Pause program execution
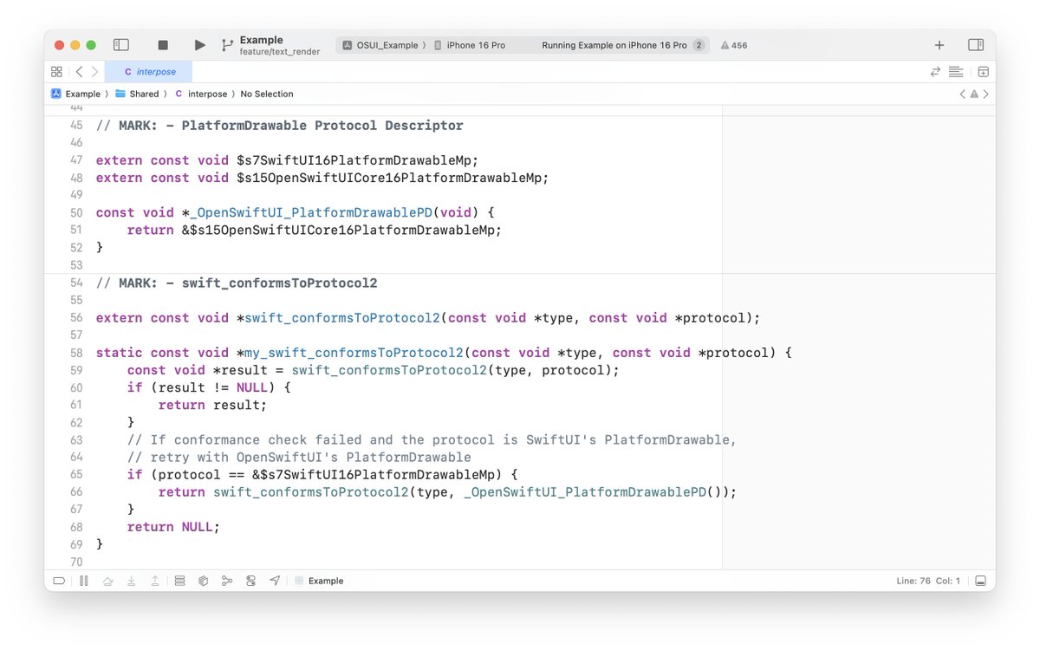 (84, 581)
